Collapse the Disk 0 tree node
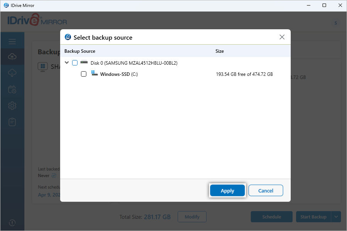This screenshot has width=347, height=231. [x=67, y=62]
